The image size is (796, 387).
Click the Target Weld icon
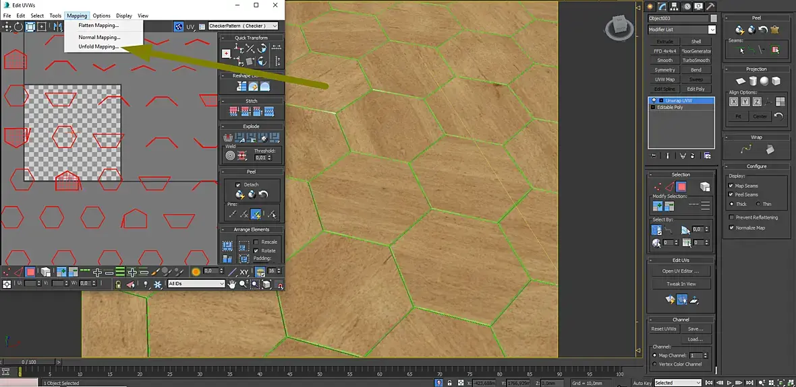tap(231, 156)
